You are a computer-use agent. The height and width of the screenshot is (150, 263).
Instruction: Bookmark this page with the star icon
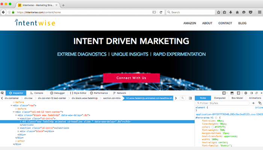pyautogui.click(x=219, y=12)
